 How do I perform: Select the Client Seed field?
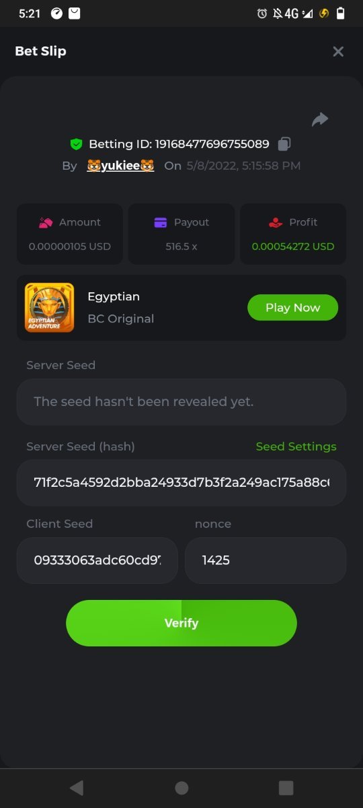(x=97, y=560)
